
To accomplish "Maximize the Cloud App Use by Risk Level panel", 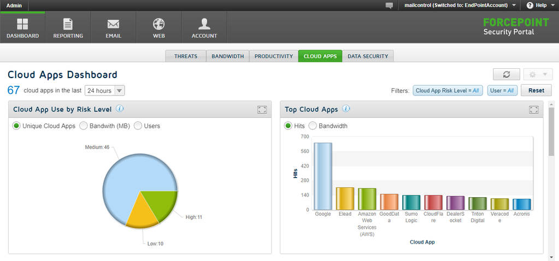I will pos(262,110).
